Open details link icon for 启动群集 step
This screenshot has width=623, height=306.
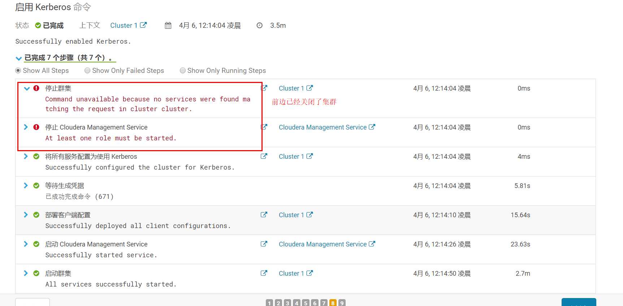pos(264,273)
